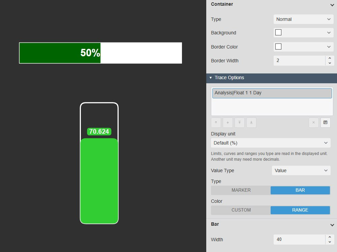This screenshot has height=252, width=337.
Task: Click the 50% text on the progress bar
Action: click(90, 53)
